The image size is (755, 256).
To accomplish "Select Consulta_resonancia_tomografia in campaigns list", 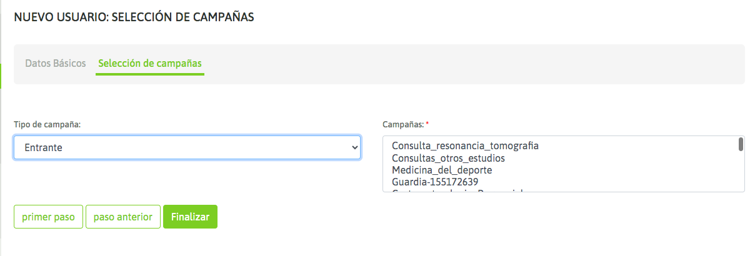I will tap(465, 145).
